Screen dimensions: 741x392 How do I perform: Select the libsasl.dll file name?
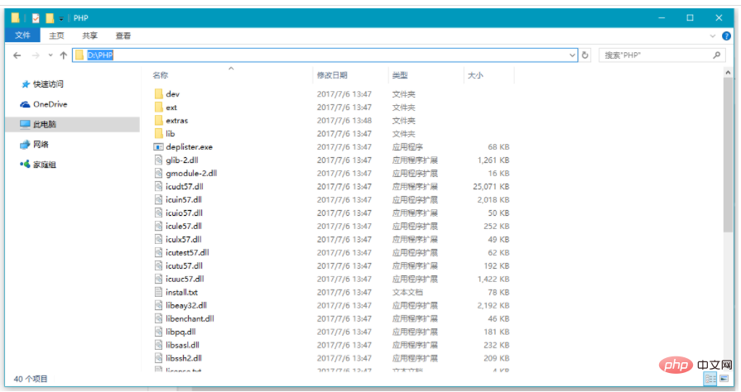182,345
